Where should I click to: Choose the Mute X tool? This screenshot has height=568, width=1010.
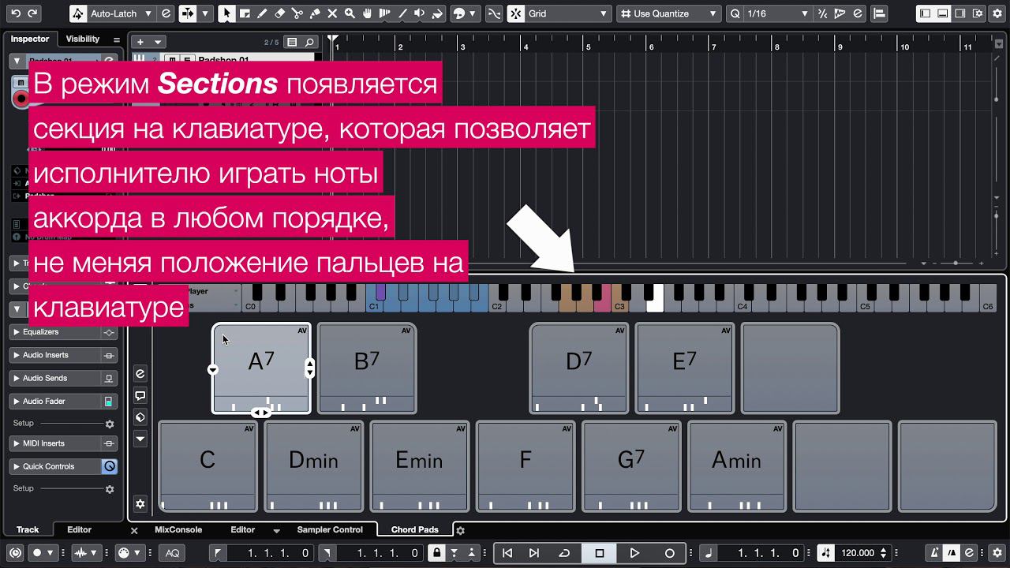pos(332,13)
